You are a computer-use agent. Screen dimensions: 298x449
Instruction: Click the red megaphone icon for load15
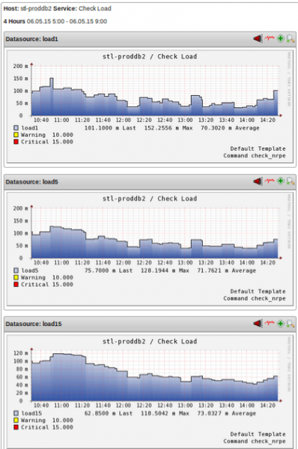258,324
